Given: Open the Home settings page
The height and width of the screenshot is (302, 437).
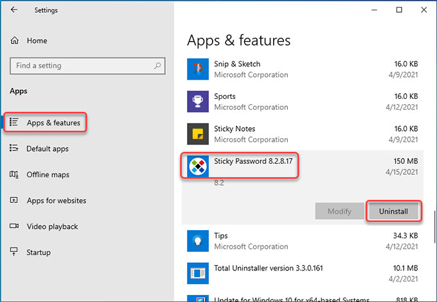Looking at the screenshot, I should point(37,40).
